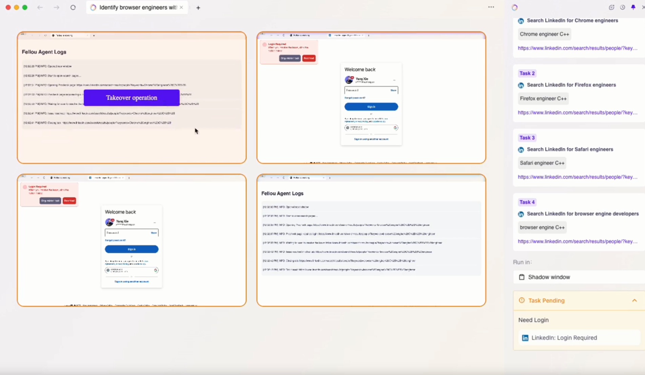The width and height of the screenshot is (645, 375).
Task: Click LinkedIn icon beside browser engine developers
Action: pyautogui.click(x=521, y=214)
